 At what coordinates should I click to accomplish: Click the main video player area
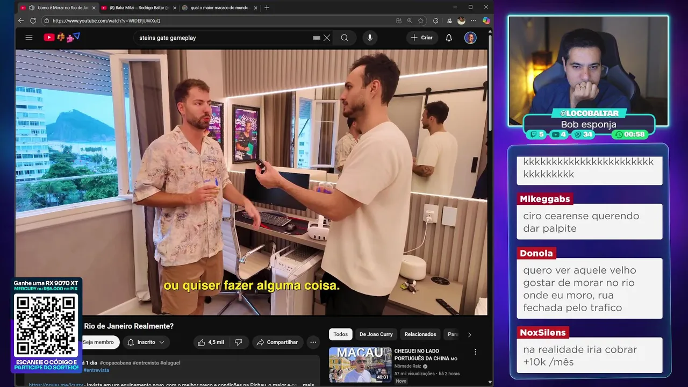click(252, 182)
